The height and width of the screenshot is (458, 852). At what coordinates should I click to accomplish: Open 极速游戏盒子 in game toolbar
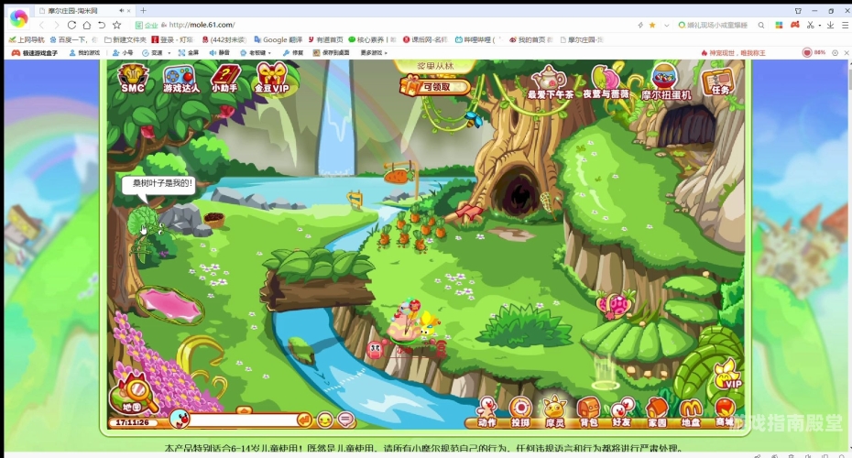(35, 53)
